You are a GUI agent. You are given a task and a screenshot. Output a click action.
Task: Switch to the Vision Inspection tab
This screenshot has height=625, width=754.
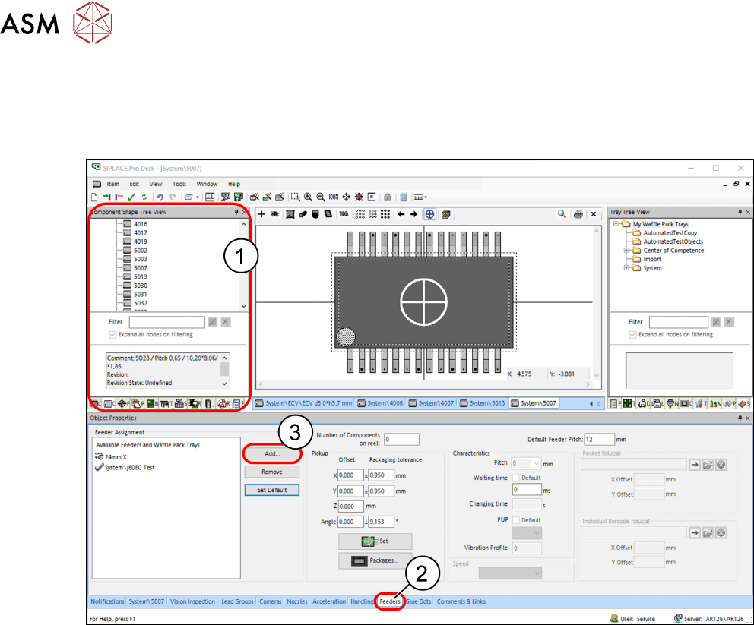(x=192, y=601)
